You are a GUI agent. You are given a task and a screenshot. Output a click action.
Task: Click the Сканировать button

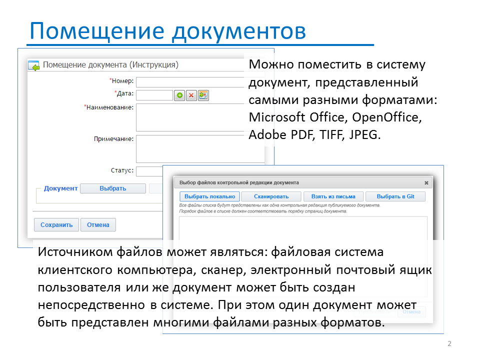(271, 196)
